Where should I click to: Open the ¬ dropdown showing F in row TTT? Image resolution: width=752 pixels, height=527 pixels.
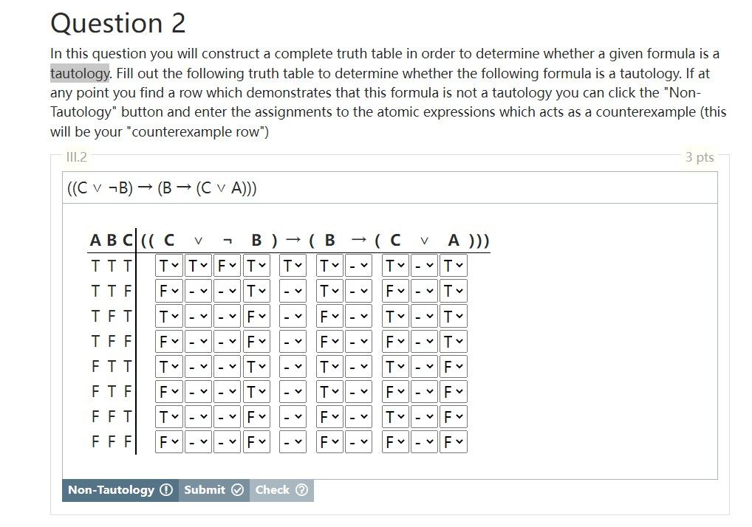tap(227, 265)
